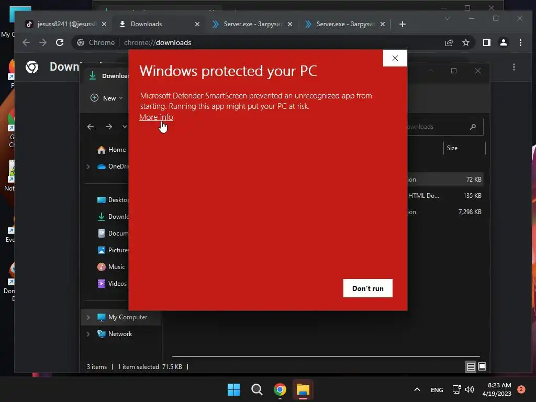Open tab search chevron in Chrome
Screen dimensions: 536x402
click(448, 18)
